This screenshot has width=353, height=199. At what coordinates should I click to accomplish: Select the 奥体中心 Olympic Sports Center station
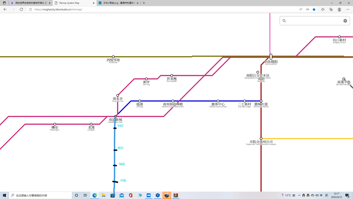[x=218, y=101]
